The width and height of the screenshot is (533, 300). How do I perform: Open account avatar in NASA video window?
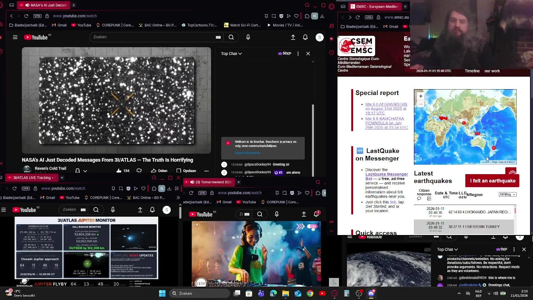tap(319, 37)
